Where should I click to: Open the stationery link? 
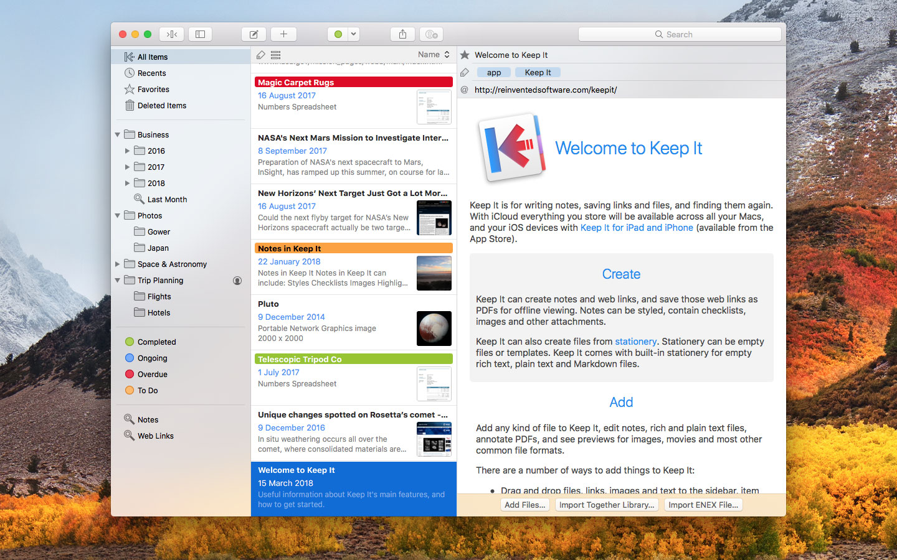635,342
